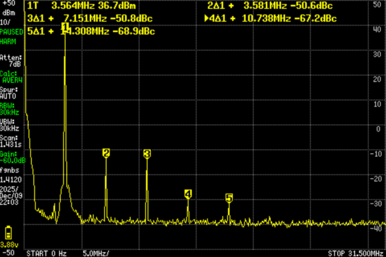The image size is (386, 257).
Task: Click marker 1 on the fundamental peak
Action: (65, 34)
